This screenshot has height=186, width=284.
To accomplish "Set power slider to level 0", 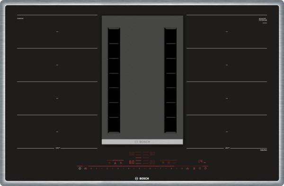I will coord(91,168).
